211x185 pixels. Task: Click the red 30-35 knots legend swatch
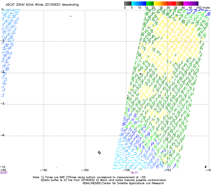172,3
